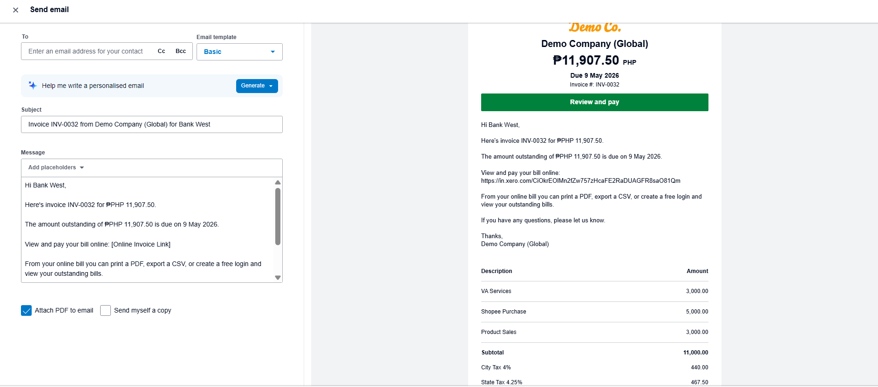Viewport: 878px width, 387px height.
Task: Close the Send email dialog
Action: 15,10
